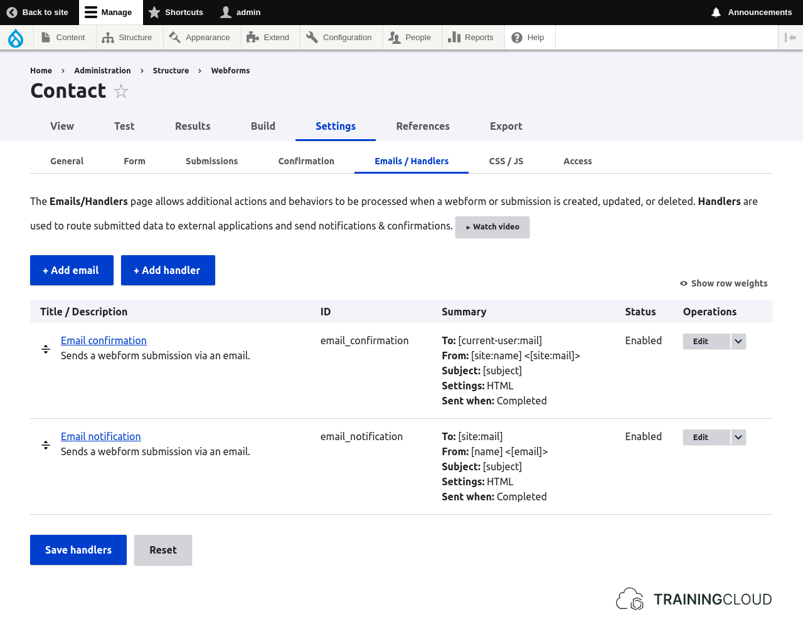Open Shortcuts star menu
This screenshot has height=642, width=803.
(x=176, y=12)
